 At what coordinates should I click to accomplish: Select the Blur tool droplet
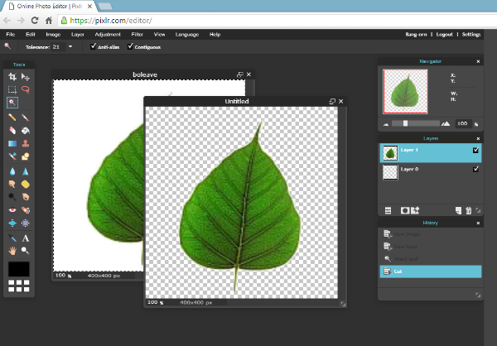pos(12,171)
